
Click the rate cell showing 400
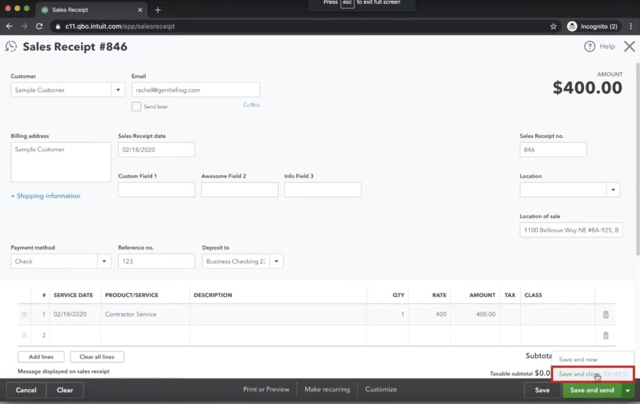[x=429, y=314]
